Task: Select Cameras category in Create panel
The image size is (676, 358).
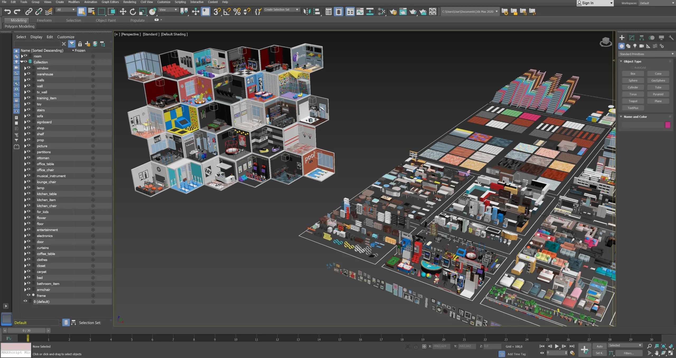Action: pos(642,46)
